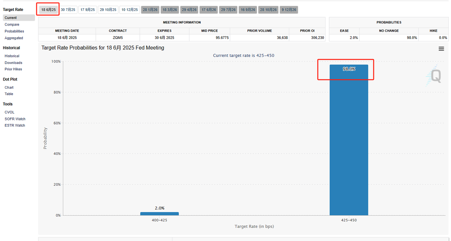Screen dimensions: 451x241
Task: Click the PROBABILITIES table header
Action: 389,23
